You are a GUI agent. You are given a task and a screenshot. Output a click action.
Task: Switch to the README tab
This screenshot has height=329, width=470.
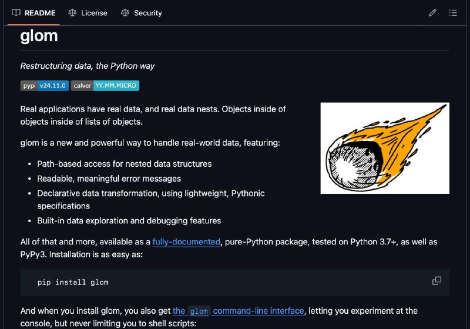click(33, 13)
